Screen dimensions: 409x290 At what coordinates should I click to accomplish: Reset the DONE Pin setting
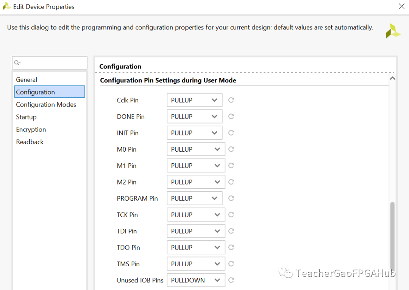(x=231, y=116)
